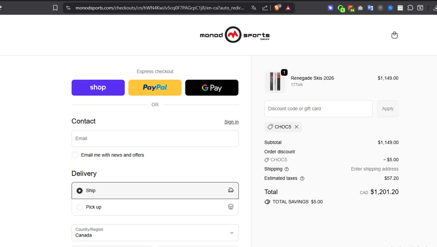Image resolution: width=437 pixels, height=247 pixels.
Task: Check out using PayPal button
Action: (x=155, y=87)
